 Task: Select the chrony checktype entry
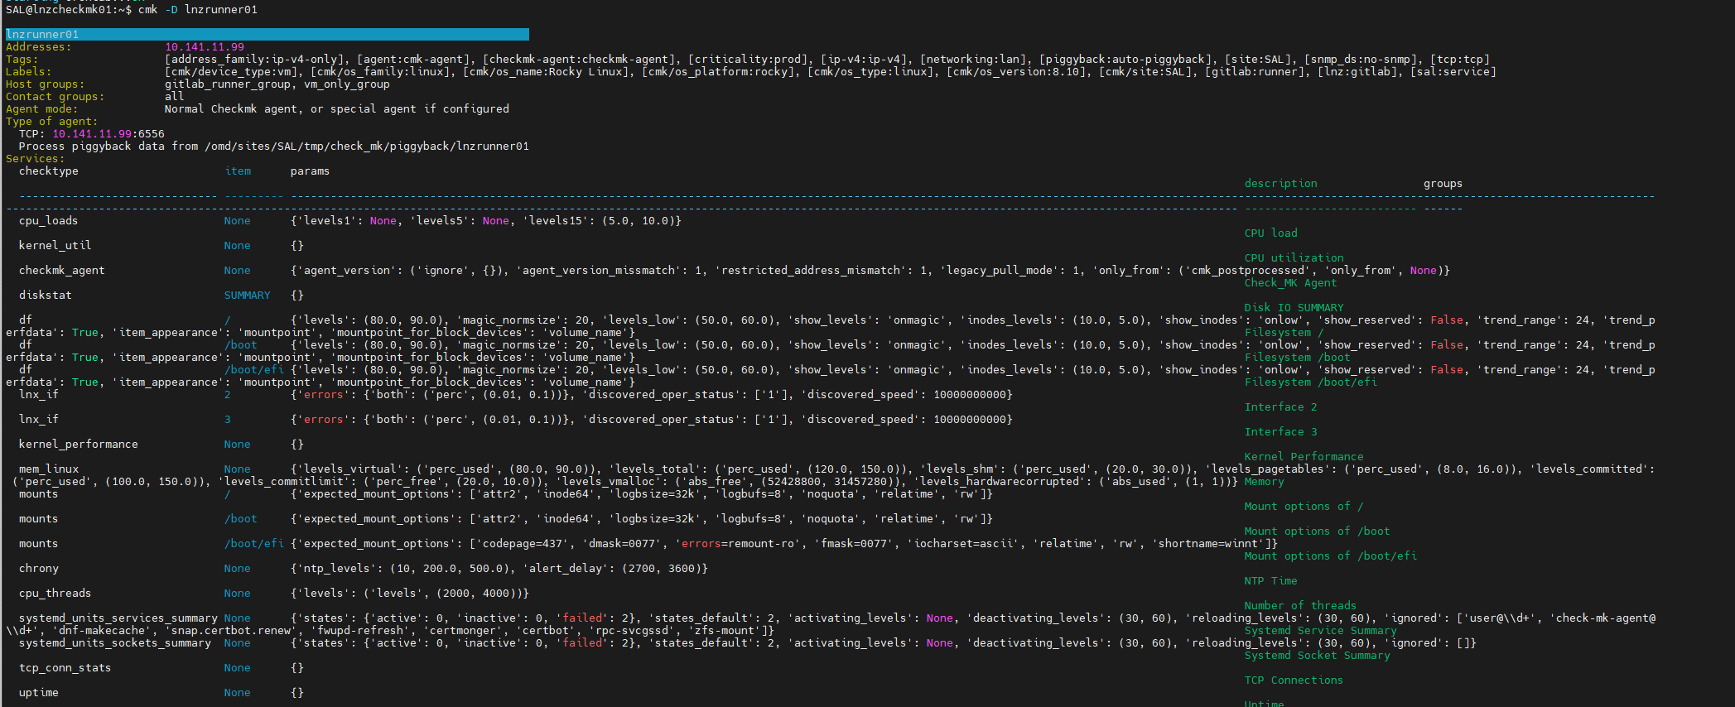click(39, 569)
